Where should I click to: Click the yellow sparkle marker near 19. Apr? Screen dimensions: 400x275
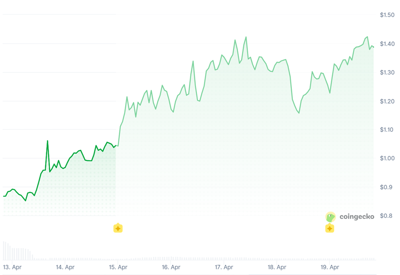(x=329, y=228)
